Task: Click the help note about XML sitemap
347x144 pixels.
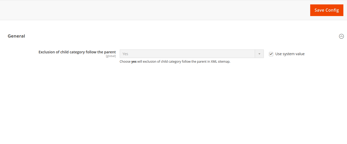Action: pyautogui.click(x=175, y=62)
